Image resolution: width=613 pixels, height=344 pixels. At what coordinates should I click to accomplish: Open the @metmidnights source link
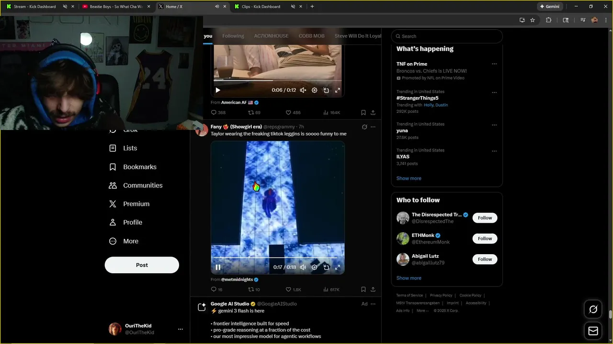(x=237, y=279)
